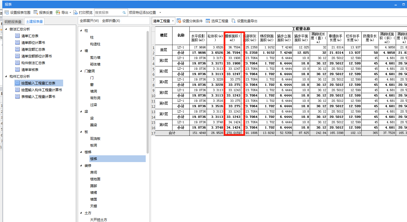407x222 pixels.
Task: Click 全部折叠(X) button
Action: (x=111, y=21)
